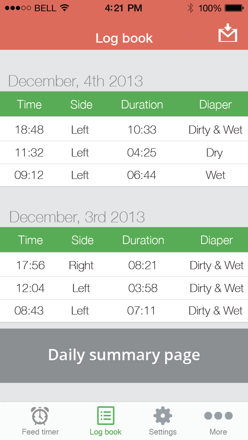This screenshot has height=440, width=248.
Task: Select the December, 3rd 2013 header
Action: tap(76, 217)
